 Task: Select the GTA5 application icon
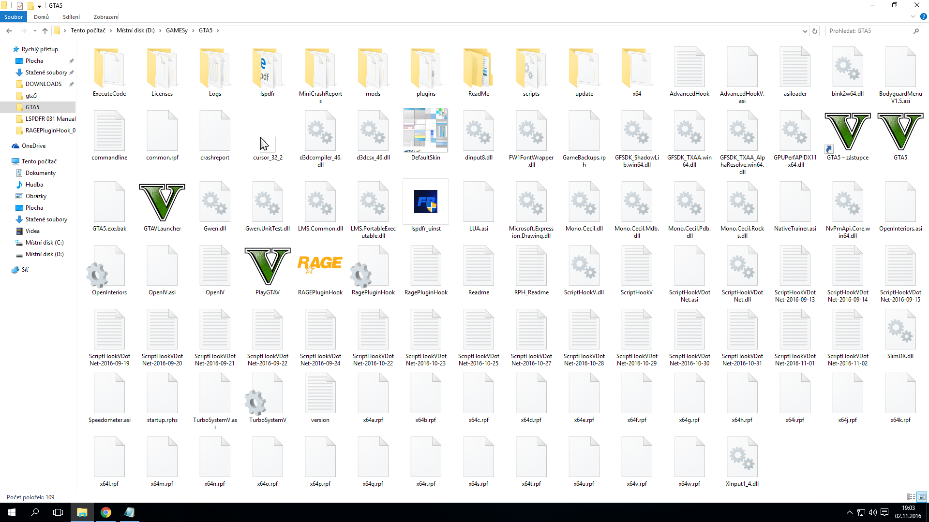point(900,131)
